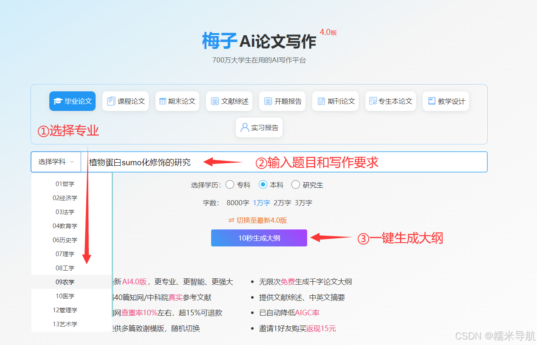Switch to the 专生本论文 tab
Screen dimensions: 537x345
[x=390, y=101]
